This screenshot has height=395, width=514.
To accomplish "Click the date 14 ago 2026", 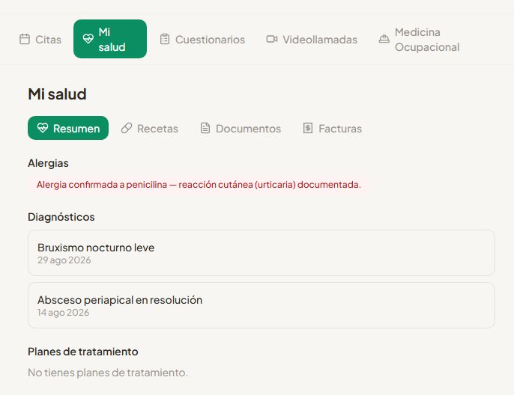I will point(63,313).
